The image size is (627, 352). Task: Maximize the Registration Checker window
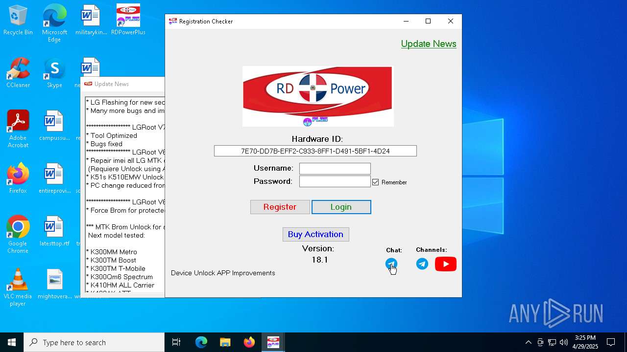click(x=428, y=22)
